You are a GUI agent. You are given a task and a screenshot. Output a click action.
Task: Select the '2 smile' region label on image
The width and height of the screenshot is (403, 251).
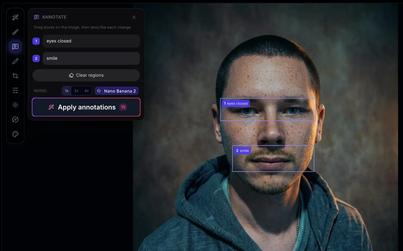pos(242,151)
